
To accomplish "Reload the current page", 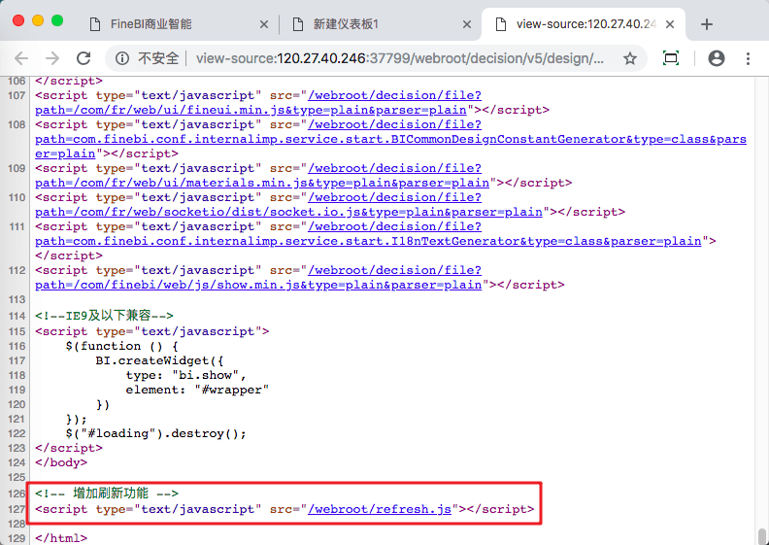I will (x=84, y=58).
